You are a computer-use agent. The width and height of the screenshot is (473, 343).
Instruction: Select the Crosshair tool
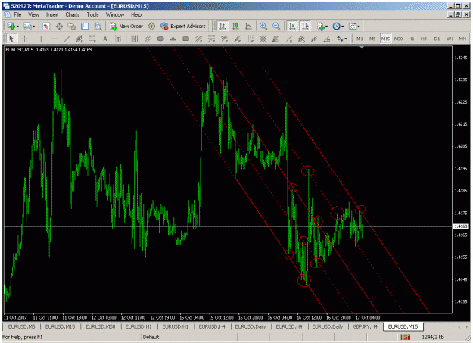pos(24,39)
